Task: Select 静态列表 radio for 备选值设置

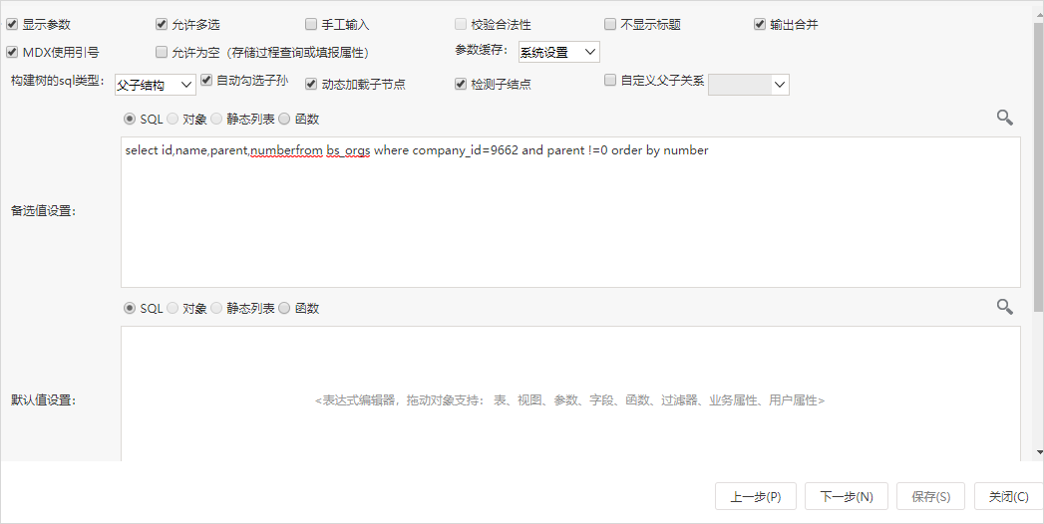Action: click(x=216, y=119)
